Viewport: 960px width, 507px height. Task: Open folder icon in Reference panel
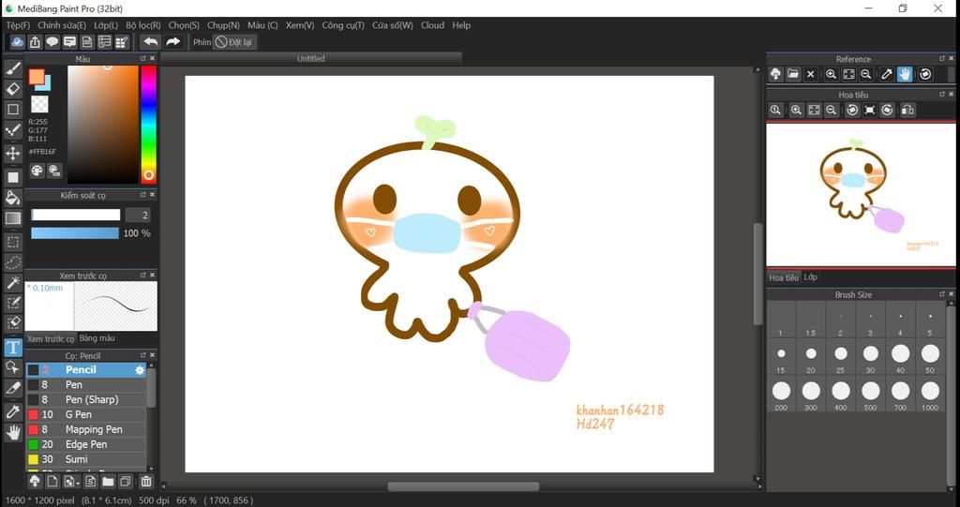tap(793, 74)
